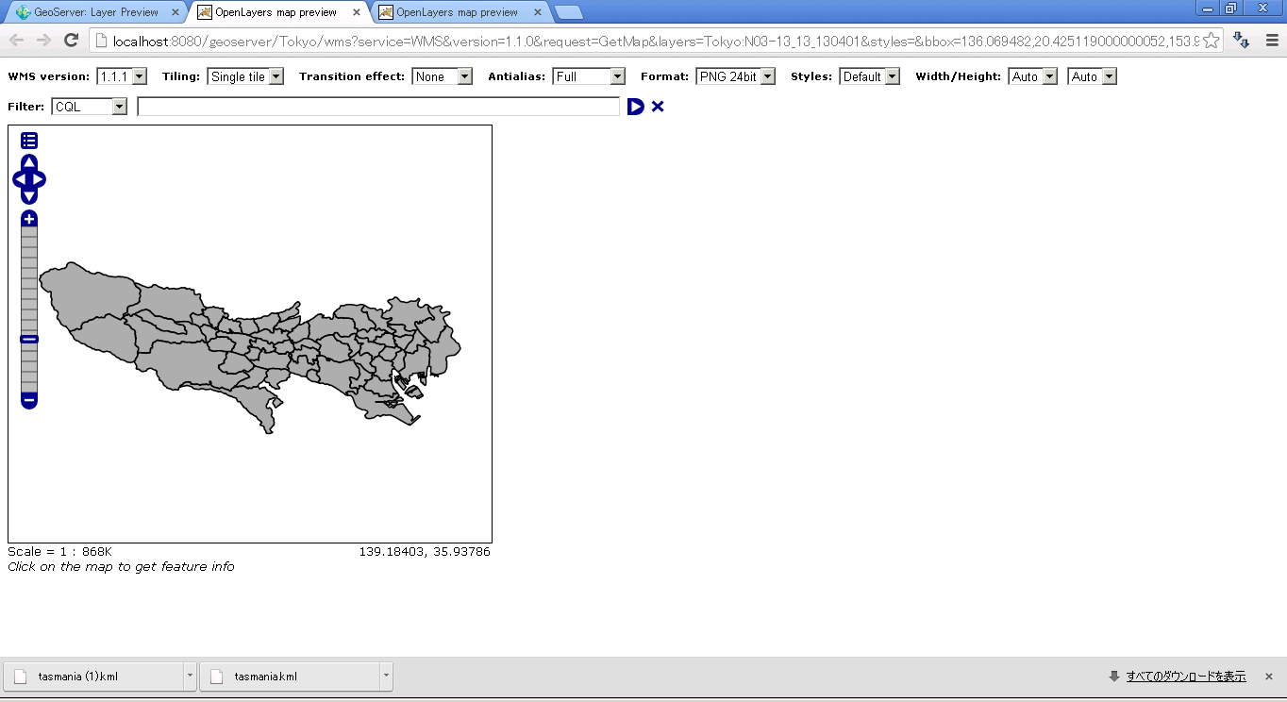Screen dimensions: 1287x702
Task: Click the zoom in plus button
Action: click(29, 219)
